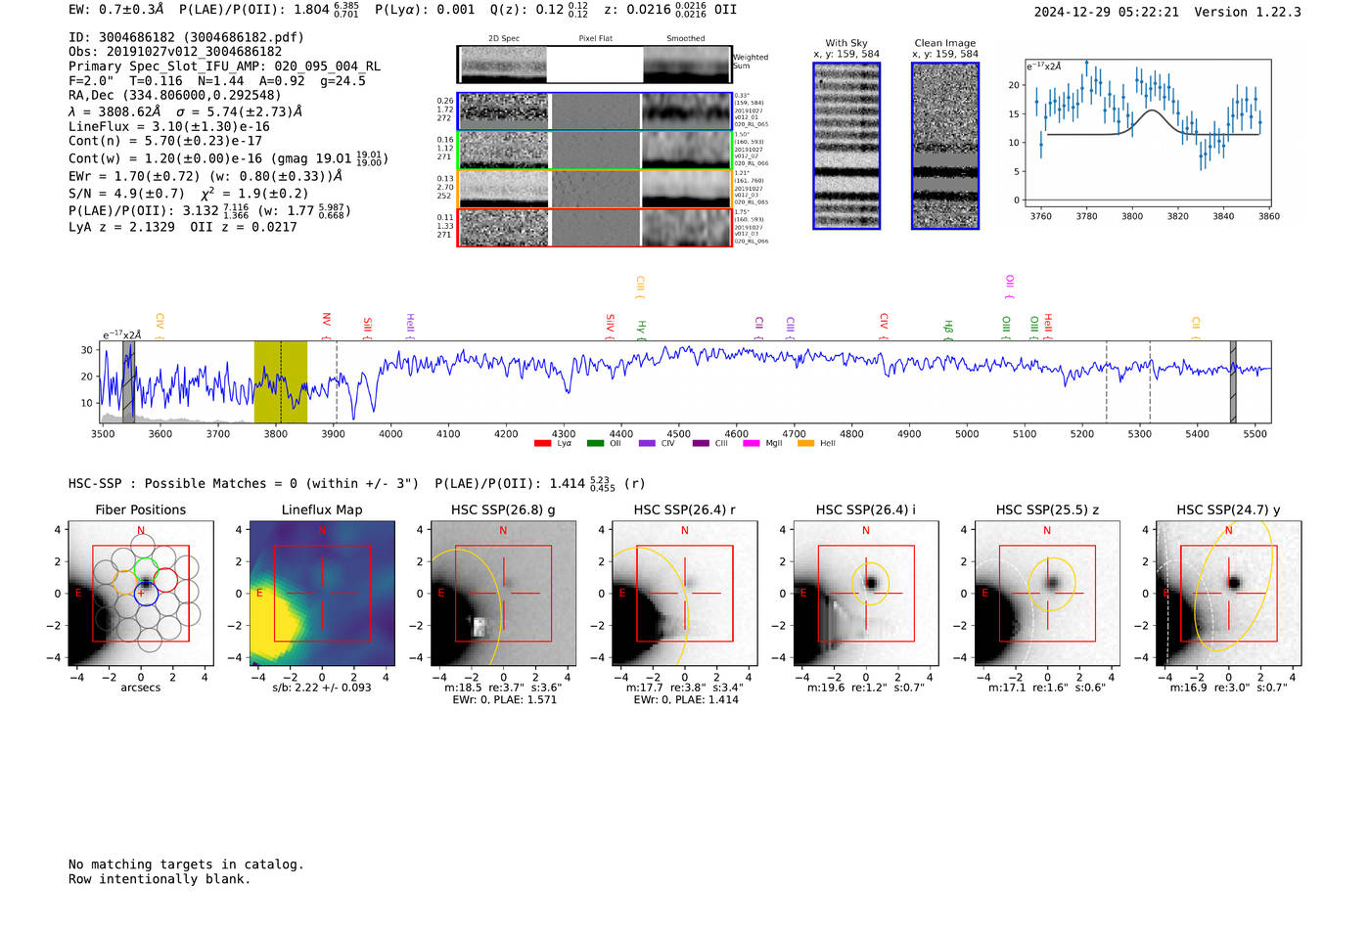
Task: Click the red HeII marker near 5100 Å
Action: (1048, 325)
